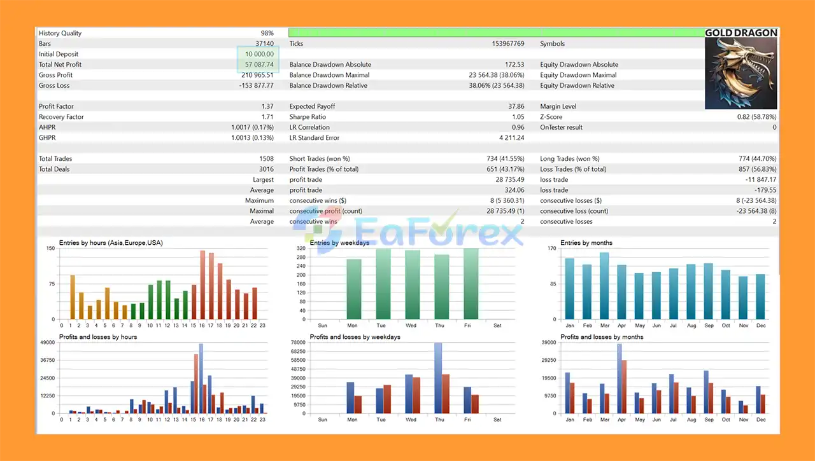Click the largest loss trade value -11 847.17
This screenshot has width=815, height=461.
(760, 180)
